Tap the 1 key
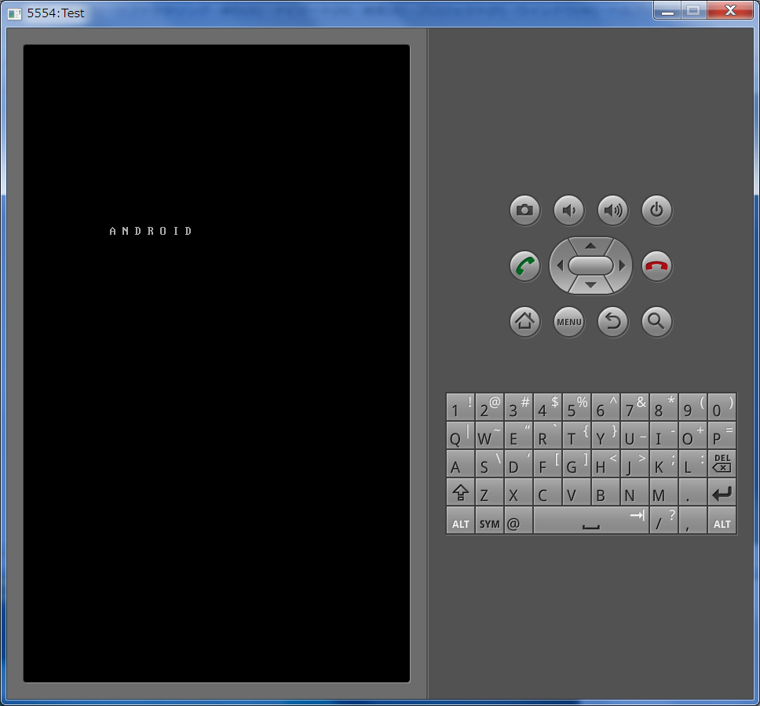The width and height of the screenshot is (760, 706). click(460, 407)
